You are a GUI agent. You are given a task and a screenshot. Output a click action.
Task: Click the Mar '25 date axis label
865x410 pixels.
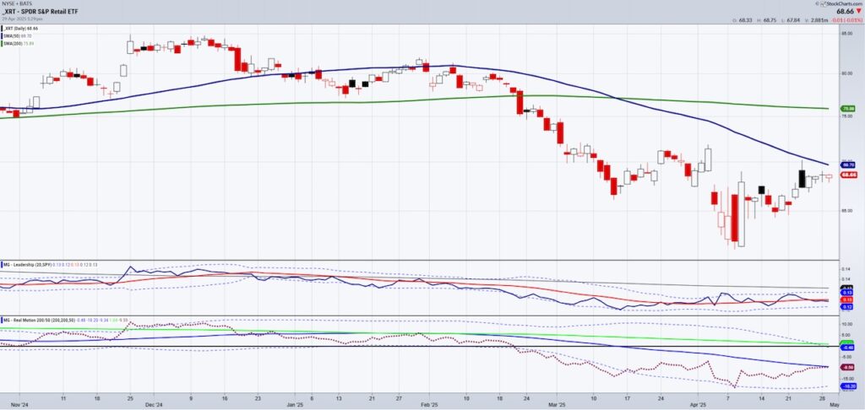[x=558, y=404]
